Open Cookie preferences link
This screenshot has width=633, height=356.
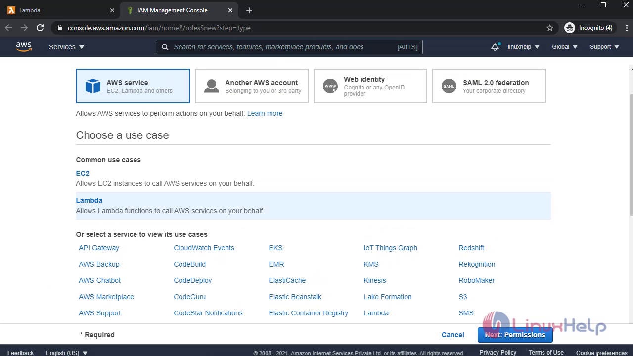tap(602, 353)
